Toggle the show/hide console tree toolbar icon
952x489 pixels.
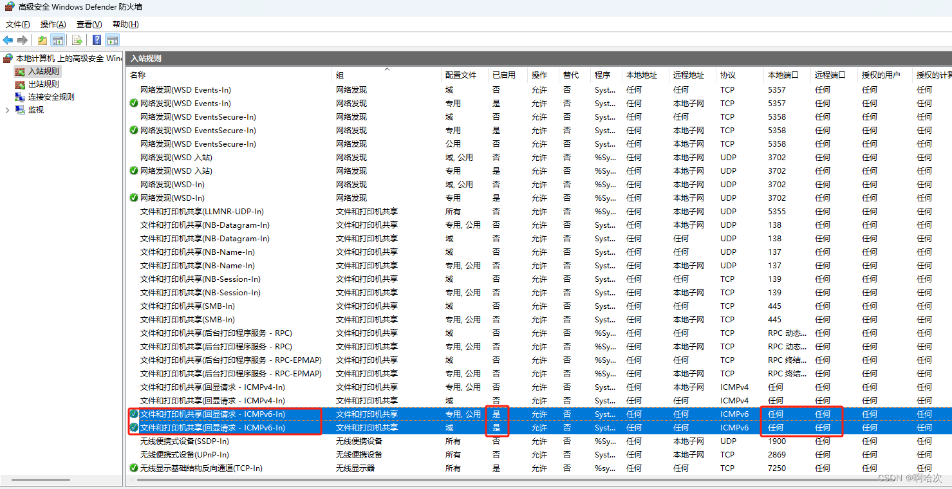coord(58,41)
